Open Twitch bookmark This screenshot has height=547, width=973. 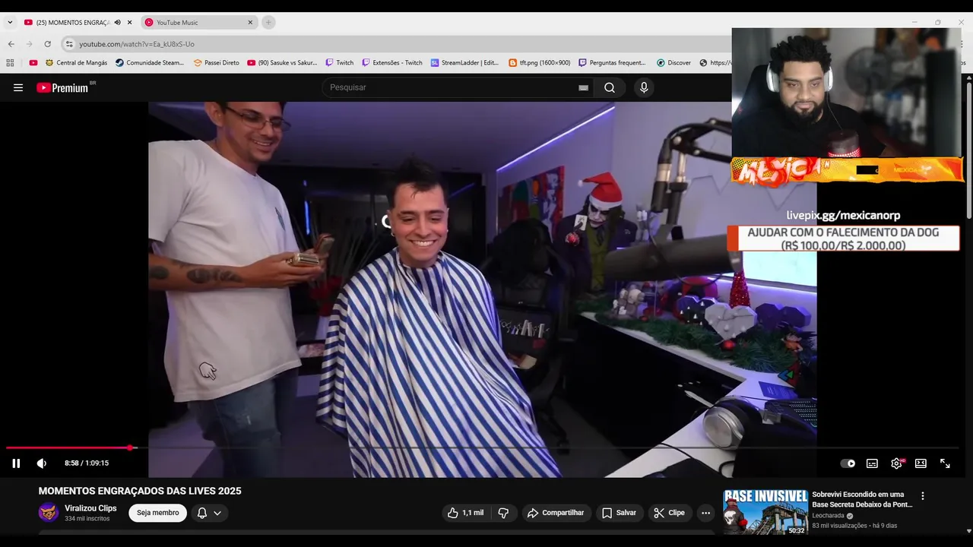pos(340,63)
